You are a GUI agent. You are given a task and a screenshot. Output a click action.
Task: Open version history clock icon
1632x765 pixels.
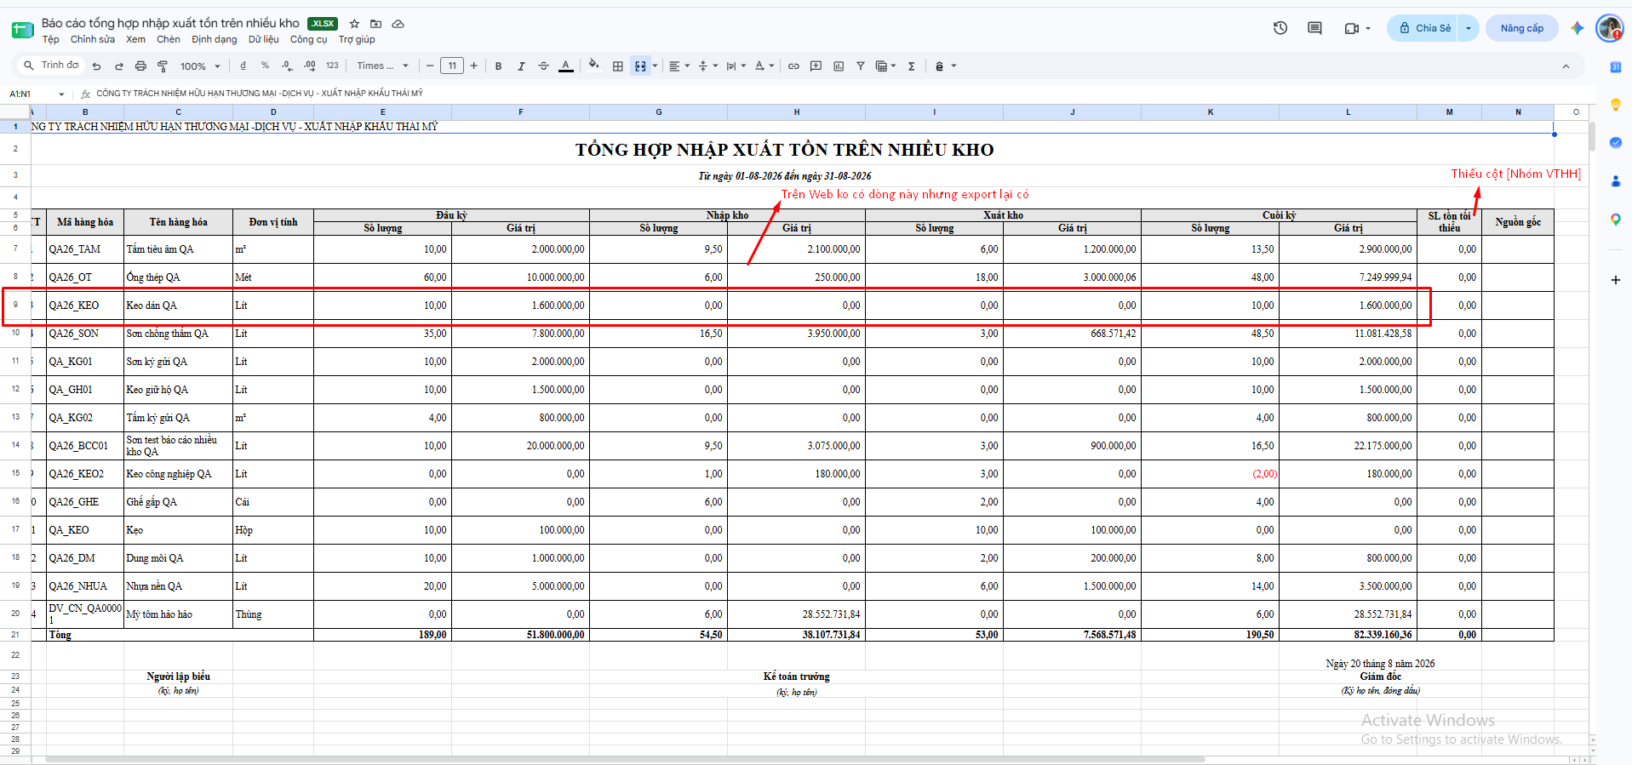pos(1280,28)
